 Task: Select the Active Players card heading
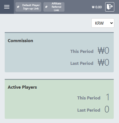tap(22, 87)
